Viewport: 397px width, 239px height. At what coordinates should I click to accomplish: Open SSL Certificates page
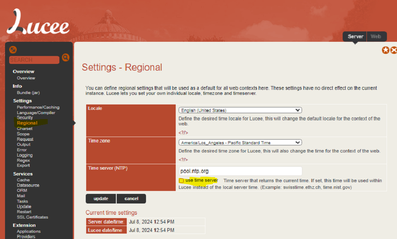click(x=32, y=217)
